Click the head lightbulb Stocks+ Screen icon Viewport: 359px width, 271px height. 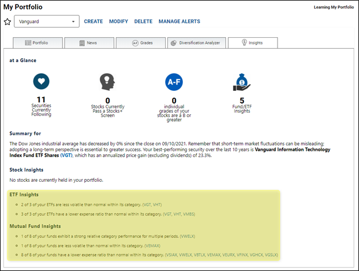pos(107,82)
